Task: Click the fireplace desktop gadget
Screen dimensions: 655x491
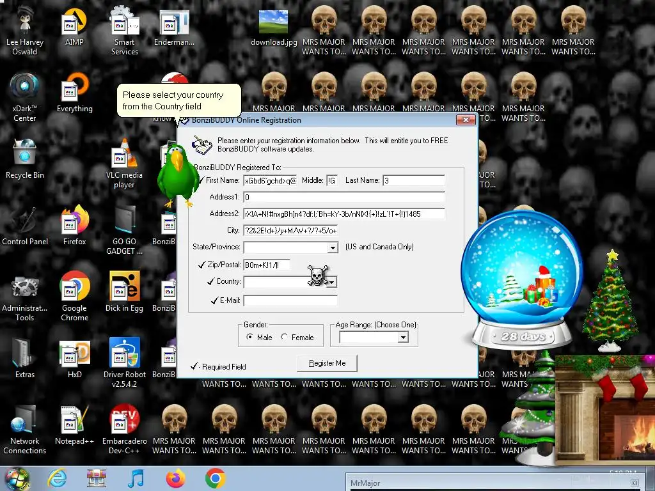Action: pos(605,411)
